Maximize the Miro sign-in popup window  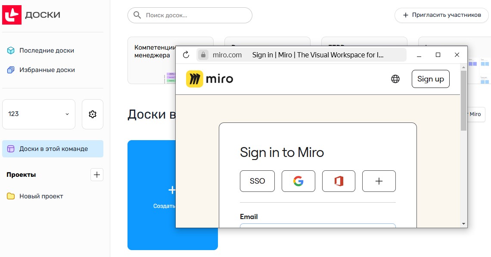click(438, 55)
